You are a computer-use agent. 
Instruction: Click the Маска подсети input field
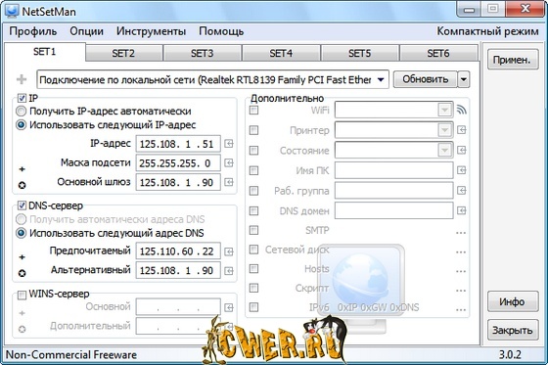point(178,162)
